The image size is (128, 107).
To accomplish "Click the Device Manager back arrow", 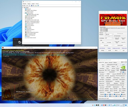I will point(23,6).
